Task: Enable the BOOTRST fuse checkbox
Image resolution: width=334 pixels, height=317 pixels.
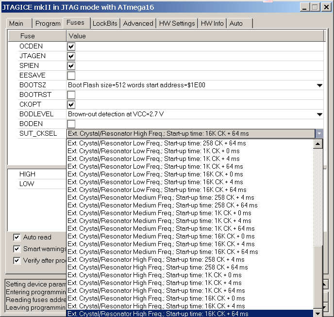Action: 71,95
